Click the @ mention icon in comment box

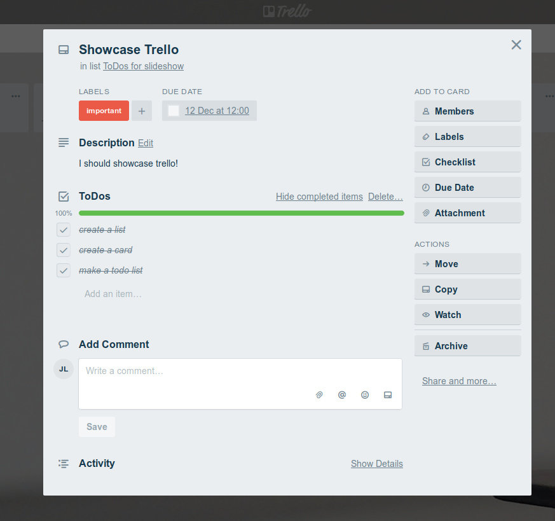(342, 395)
